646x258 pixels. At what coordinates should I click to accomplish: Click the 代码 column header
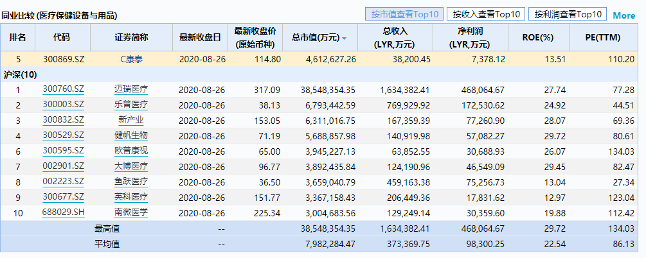62,37
